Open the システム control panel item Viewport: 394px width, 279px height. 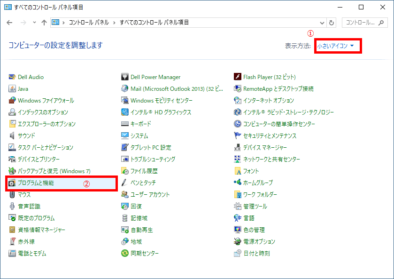pyautogui.click(x=139, y=136)
